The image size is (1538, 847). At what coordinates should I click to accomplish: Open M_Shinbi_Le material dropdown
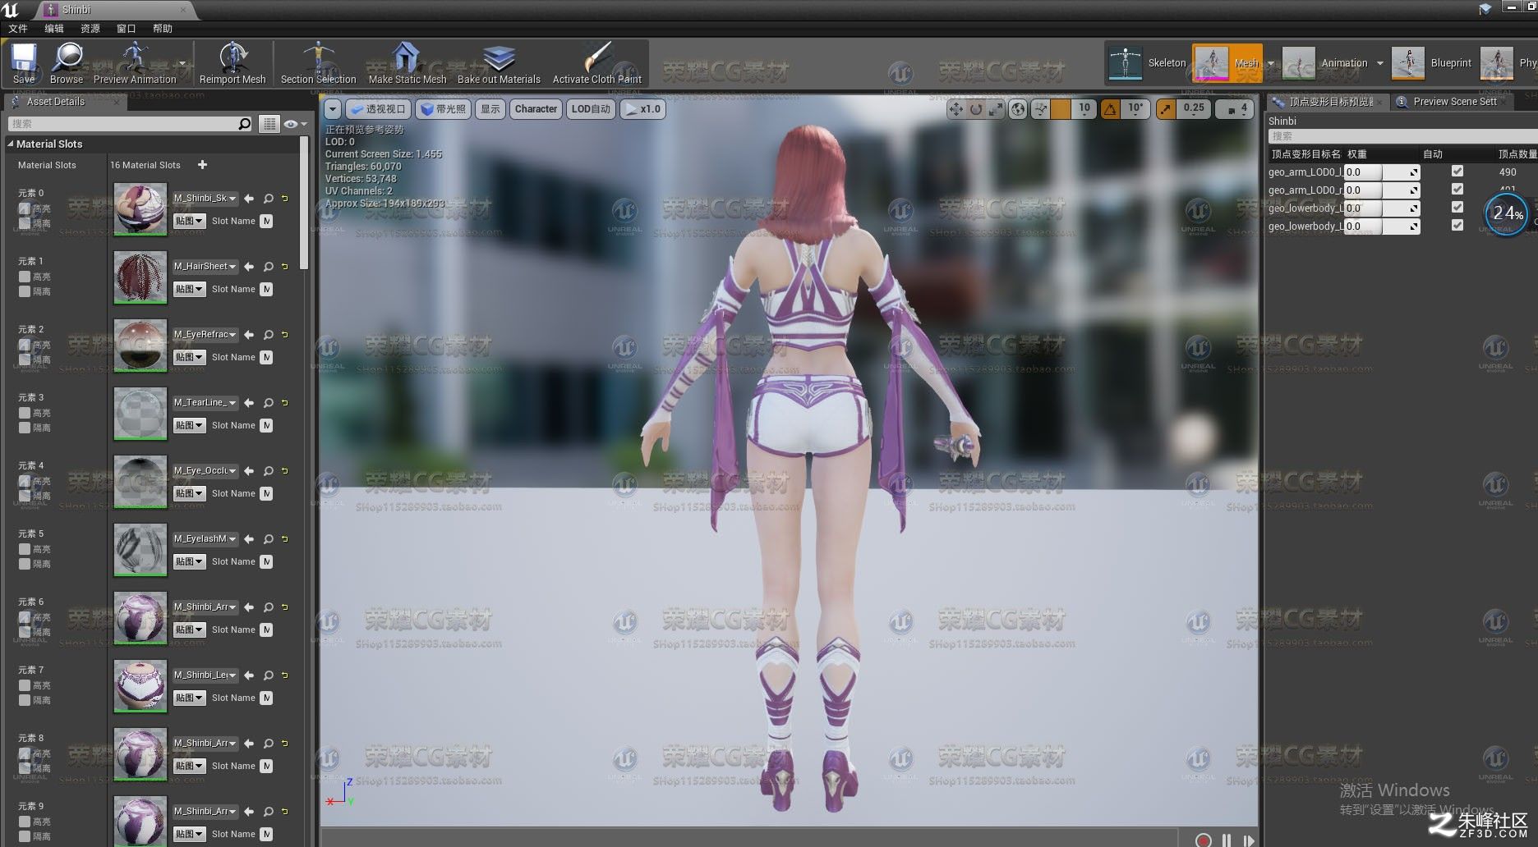pos(205,675)
